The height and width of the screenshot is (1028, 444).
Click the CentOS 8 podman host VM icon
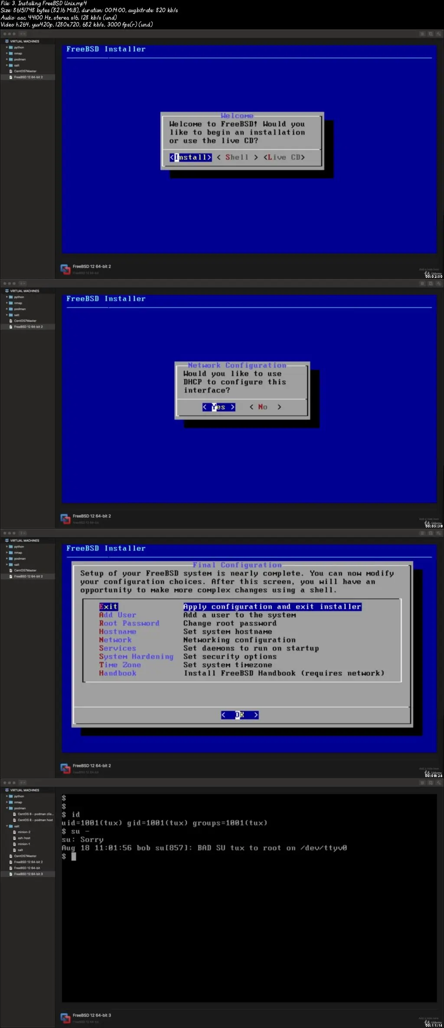click(x=15, y=820)
